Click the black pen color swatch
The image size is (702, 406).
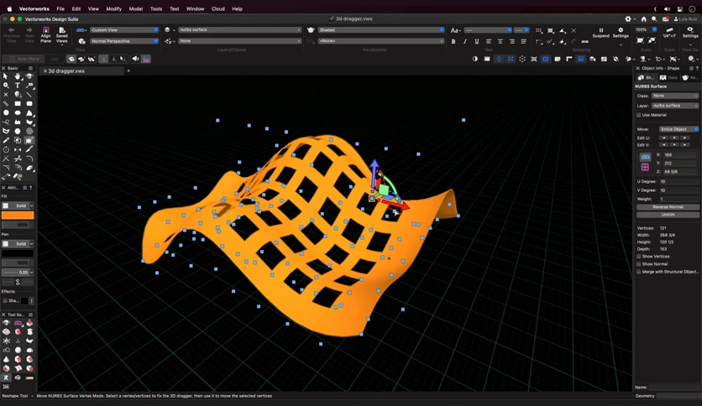point(18,253)
